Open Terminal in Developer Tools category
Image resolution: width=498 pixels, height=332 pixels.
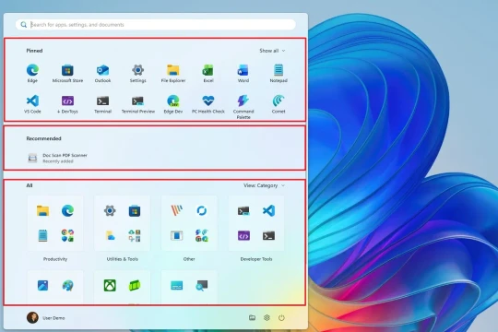(268, 236)
